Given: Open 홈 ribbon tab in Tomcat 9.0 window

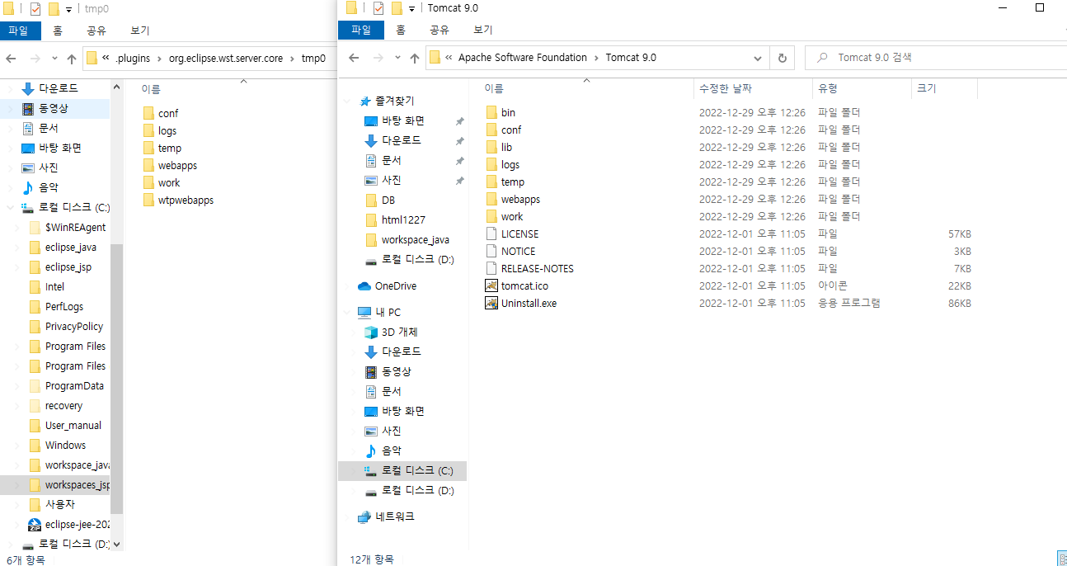Looking at the screenshot, I should pos(401,30).
